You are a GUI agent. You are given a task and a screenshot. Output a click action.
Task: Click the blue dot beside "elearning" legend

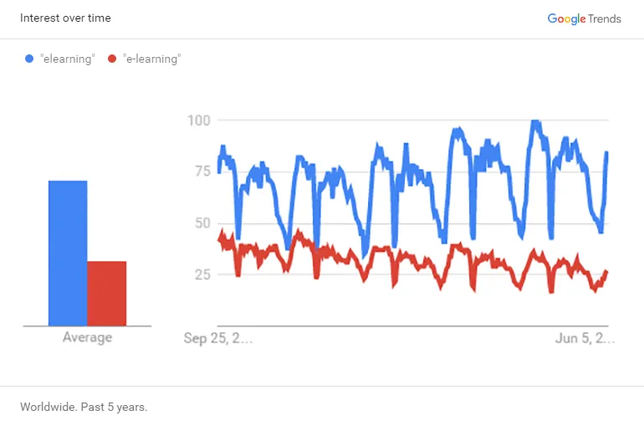point(29,59)
